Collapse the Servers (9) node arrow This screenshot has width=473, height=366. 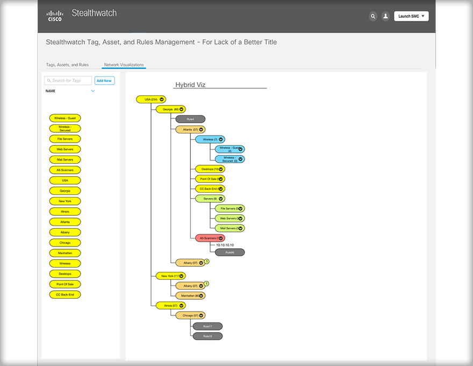pyautogui.click(x=221, y=199)
